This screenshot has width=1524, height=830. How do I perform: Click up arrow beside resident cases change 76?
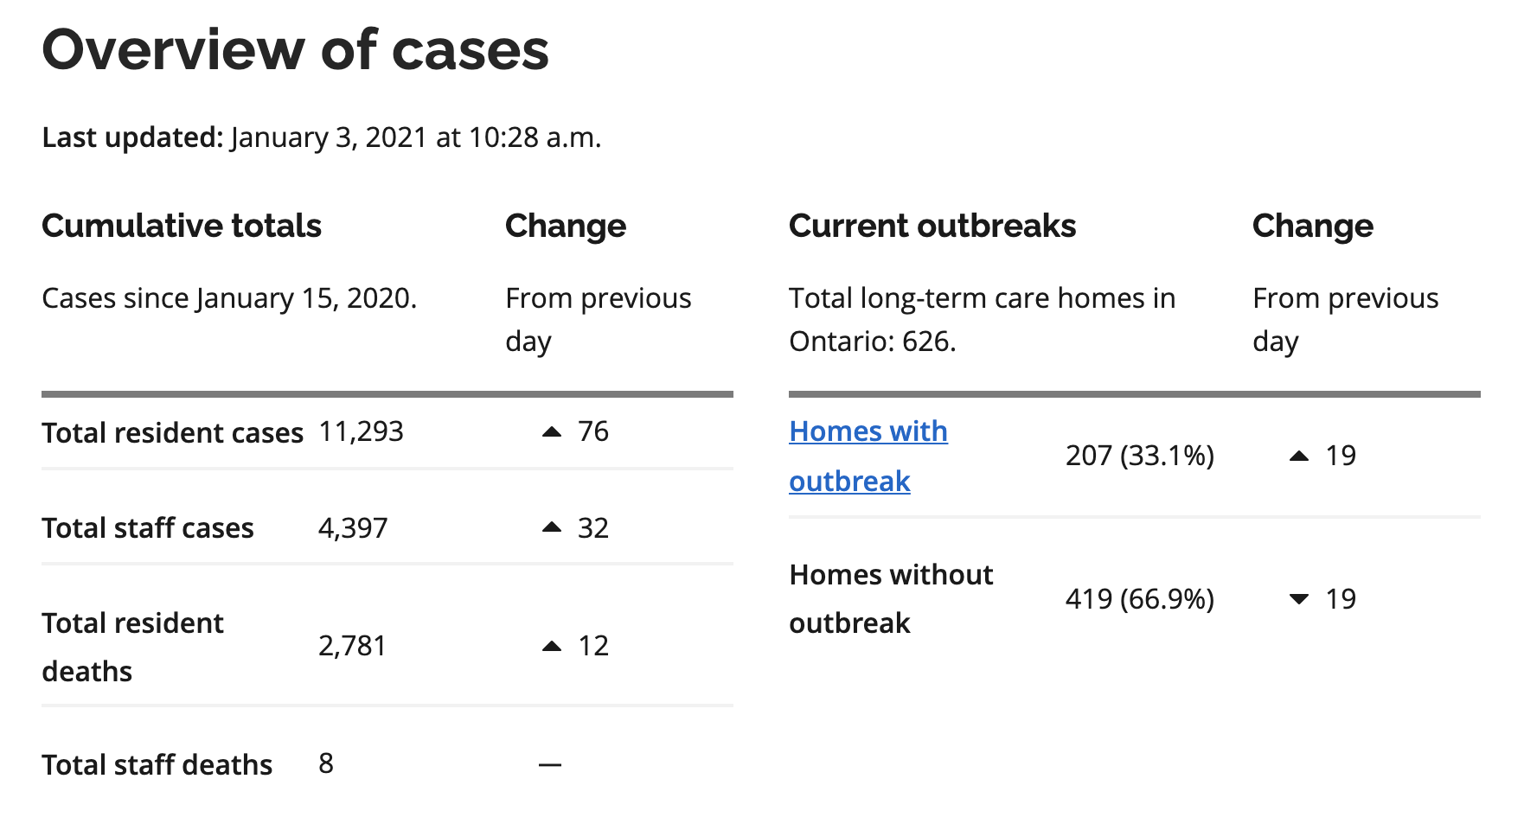point(552,431)
